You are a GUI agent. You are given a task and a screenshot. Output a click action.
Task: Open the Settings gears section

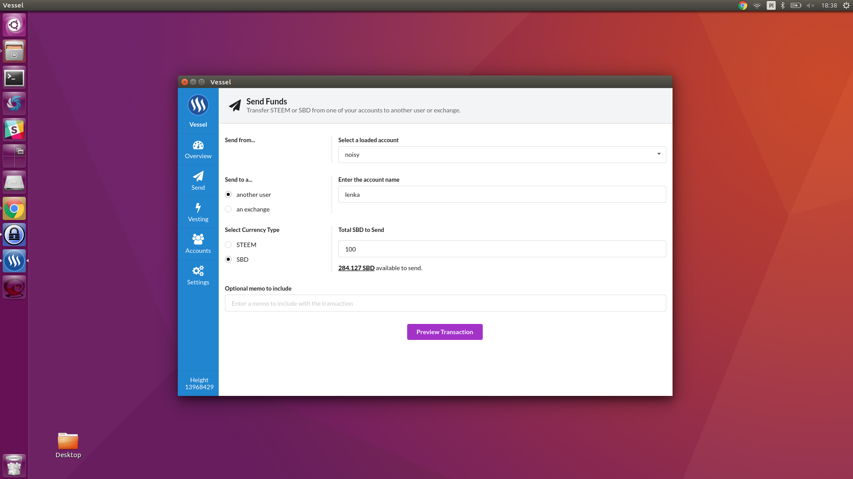coord(198,276)
